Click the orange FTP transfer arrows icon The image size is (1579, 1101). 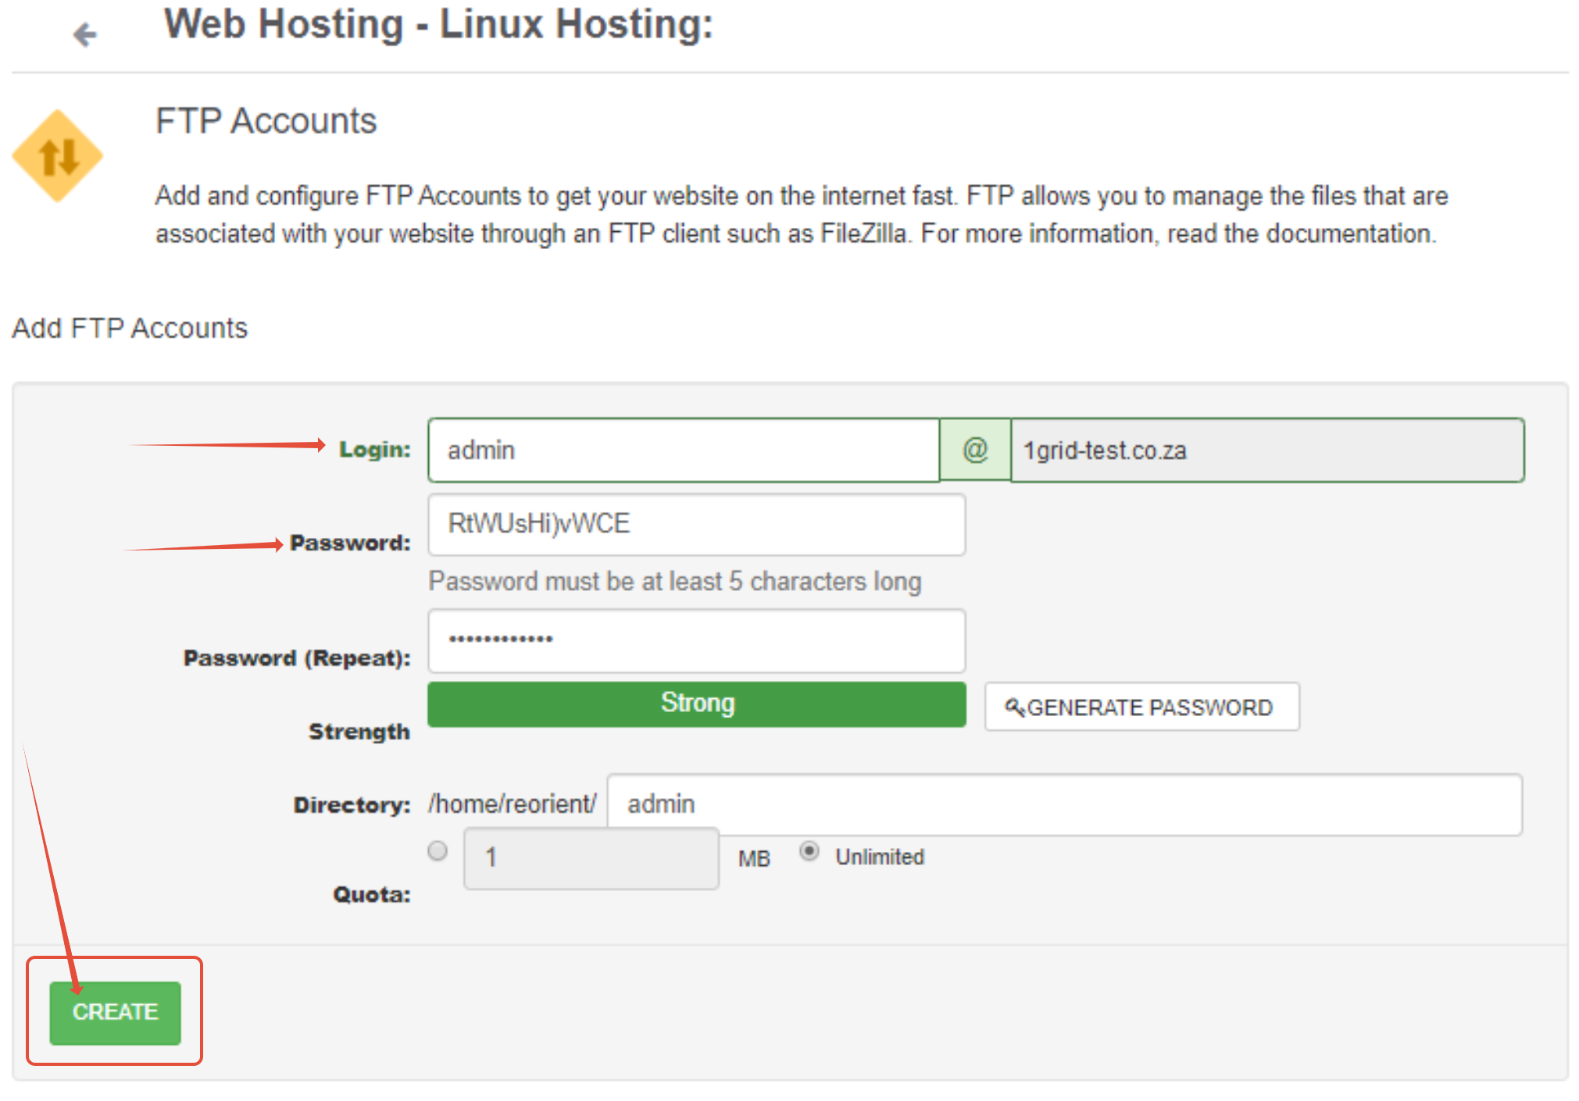click(58, 156)
